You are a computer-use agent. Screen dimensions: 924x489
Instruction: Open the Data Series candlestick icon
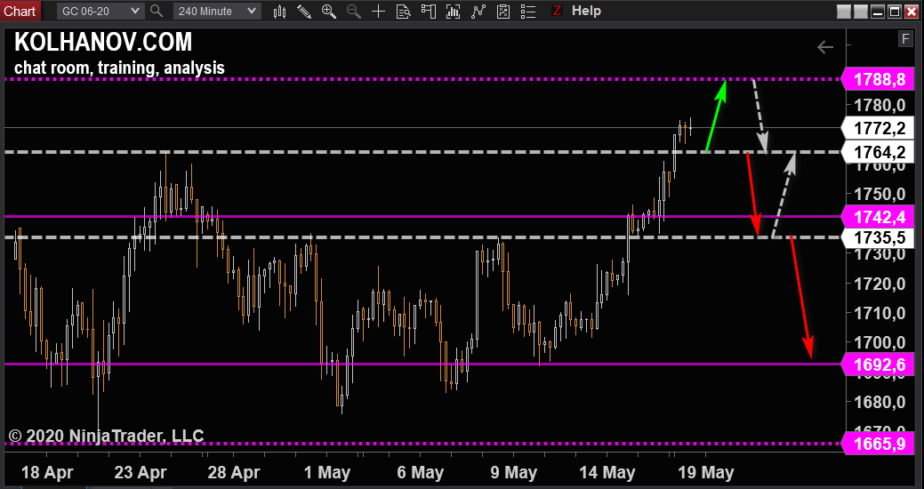(279, 12)
